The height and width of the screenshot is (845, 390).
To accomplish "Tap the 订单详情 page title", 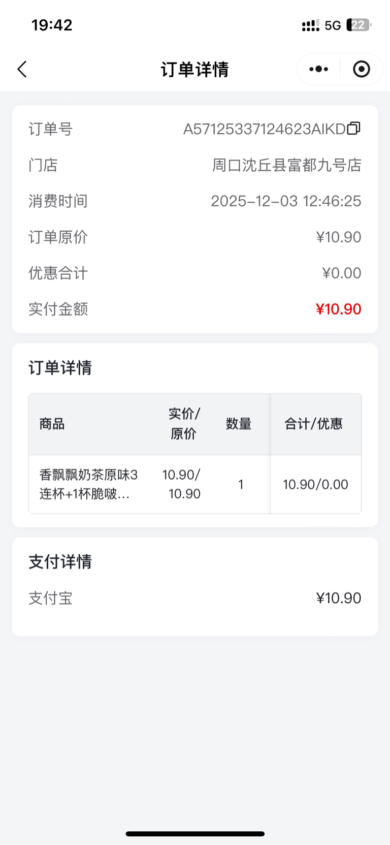I will point(195,70).
